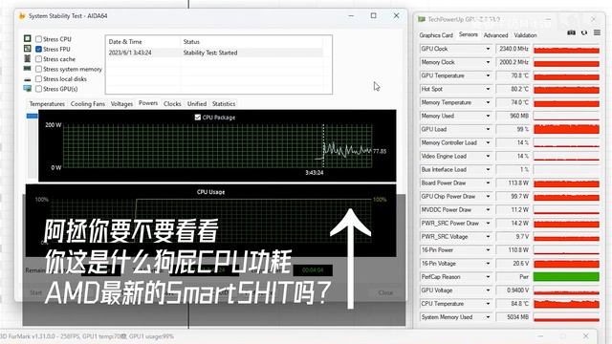This screenshot has width=612, height=344.
Task: Open the Advanced tab in GPU-Z
Action: coord(495,35)
